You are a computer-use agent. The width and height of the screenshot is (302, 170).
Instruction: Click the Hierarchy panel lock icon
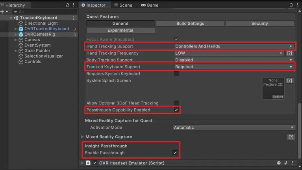tap(67, 5)
